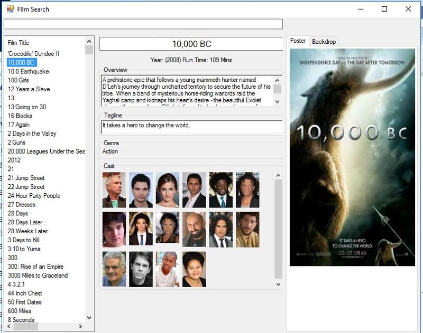This screenshot has height=333, width=423.
Task: Click the film list scroll-up arrow
Action: pyautogui.click(x=89, y=42)
